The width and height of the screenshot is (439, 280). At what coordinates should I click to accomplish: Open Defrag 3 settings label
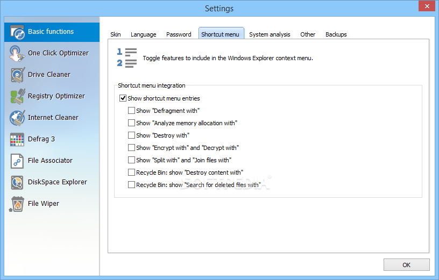click(41, 139)
